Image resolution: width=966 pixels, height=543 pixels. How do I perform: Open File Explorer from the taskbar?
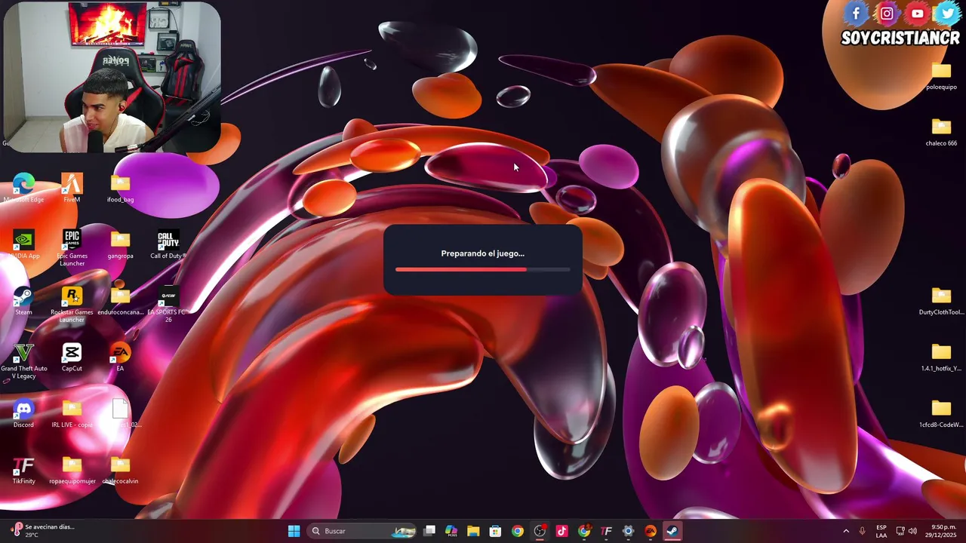[473, 531]
